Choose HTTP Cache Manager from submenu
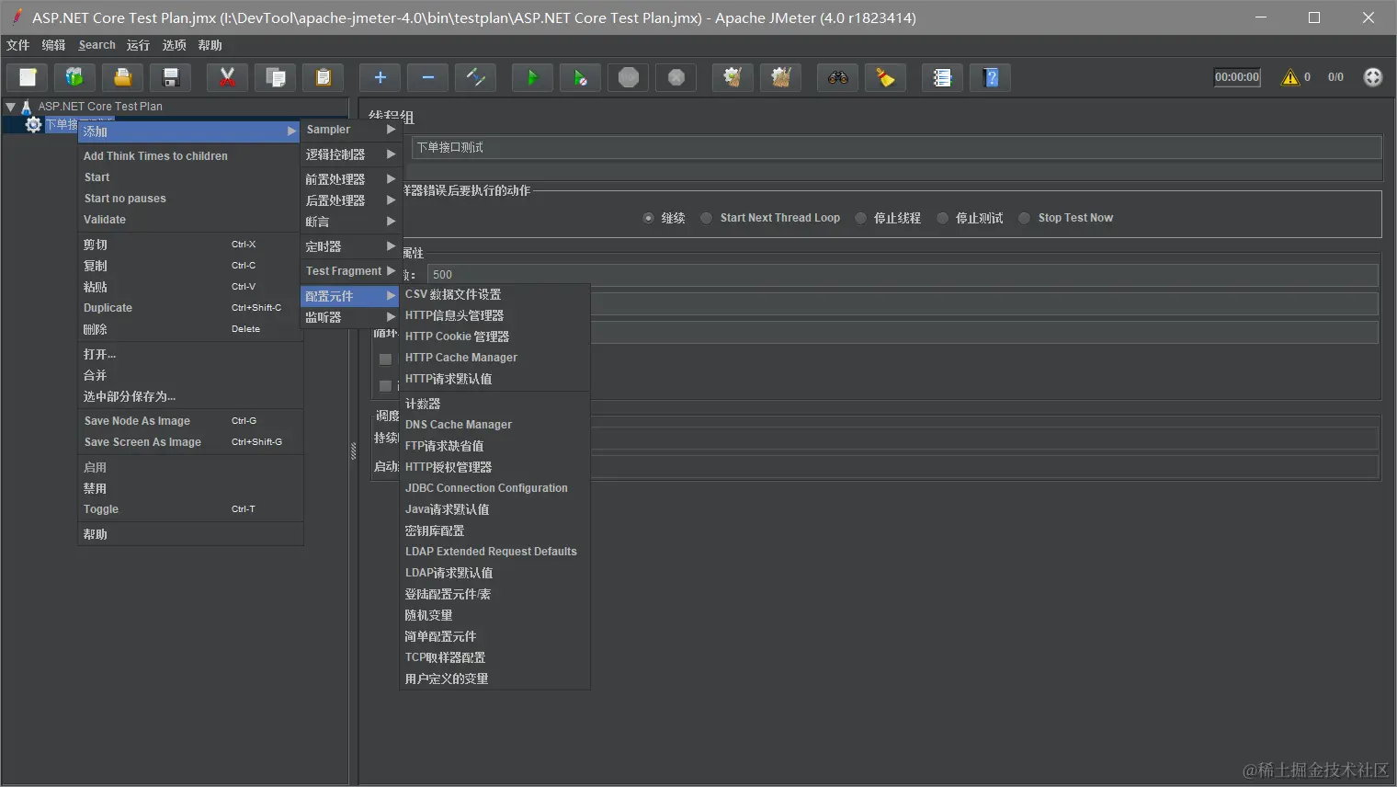Viewport: 1397px width, 787px height. click(494, 358)
